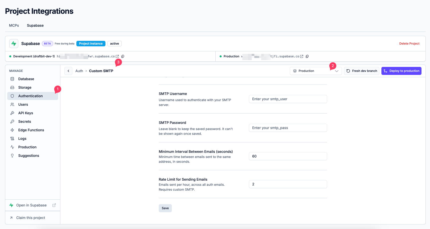Click the Secrets key icon
The height and width of the screenshot is (229, 430).
pyautogui.click(x=12, y=122)
